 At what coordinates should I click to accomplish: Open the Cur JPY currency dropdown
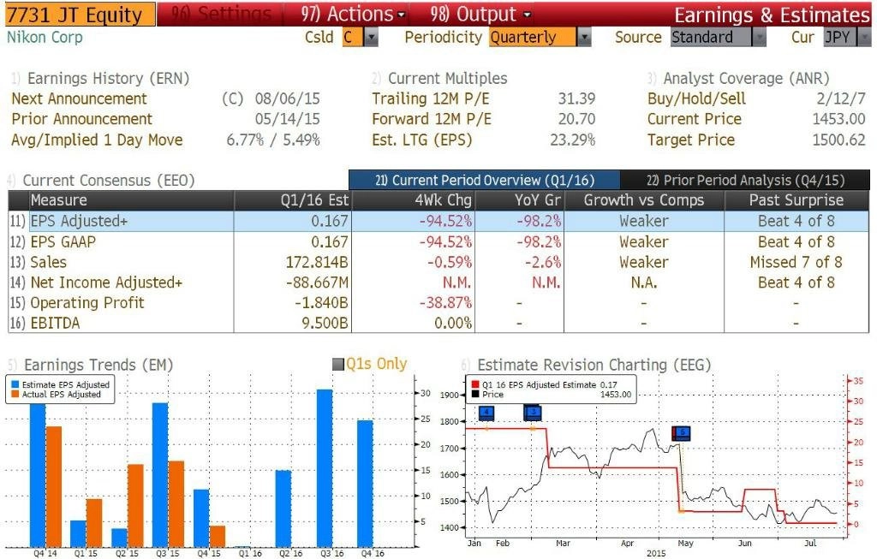click(x=864, y=38)
